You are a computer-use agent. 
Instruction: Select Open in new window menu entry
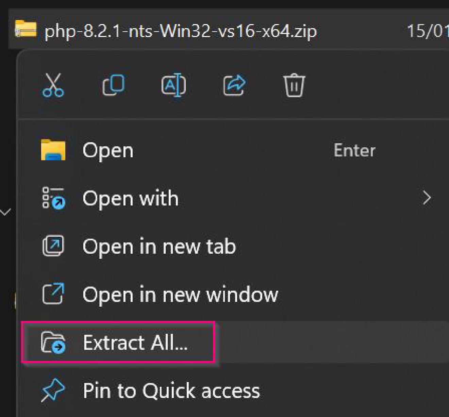tap(180, 294)
